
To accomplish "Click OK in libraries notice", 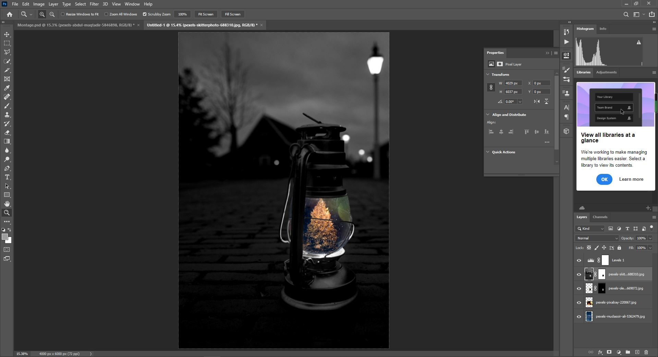I will point(604,179).
